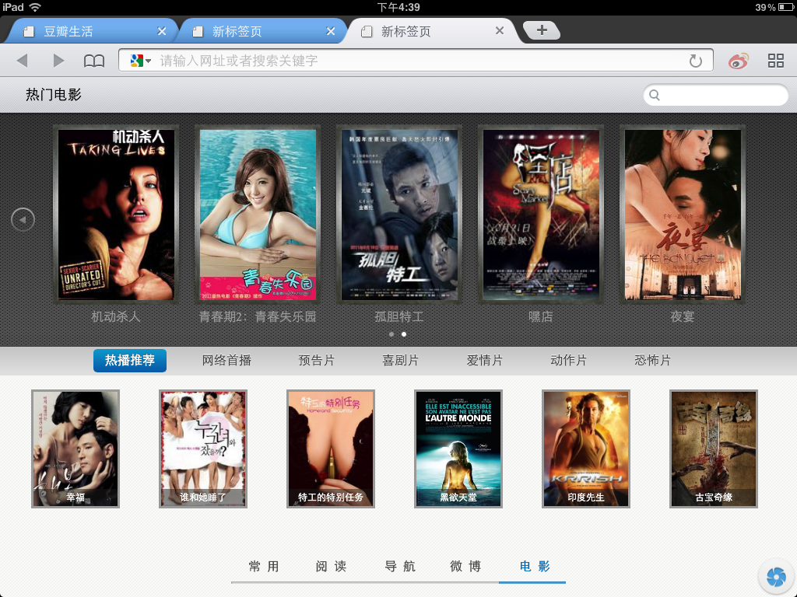Open the 喜剧片 category
Viewport: 797px width, 597px height.
401,361
